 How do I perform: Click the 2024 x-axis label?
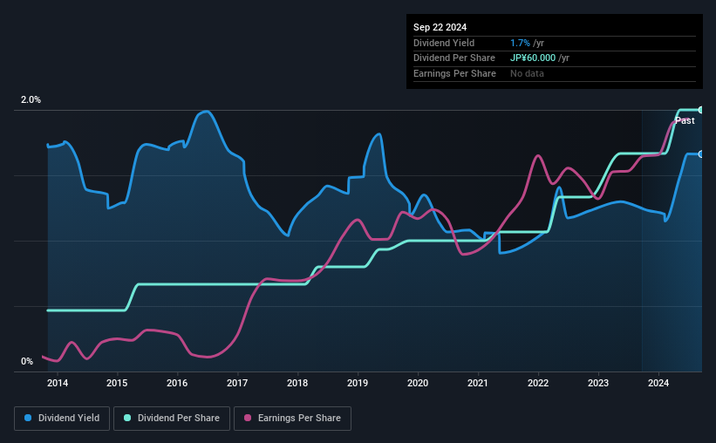click(658, 383)
